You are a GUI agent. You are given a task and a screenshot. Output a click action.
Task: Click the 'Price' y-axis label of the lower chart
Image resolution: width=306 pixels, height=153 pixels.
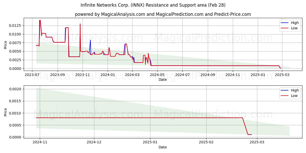tap(6, 112)
